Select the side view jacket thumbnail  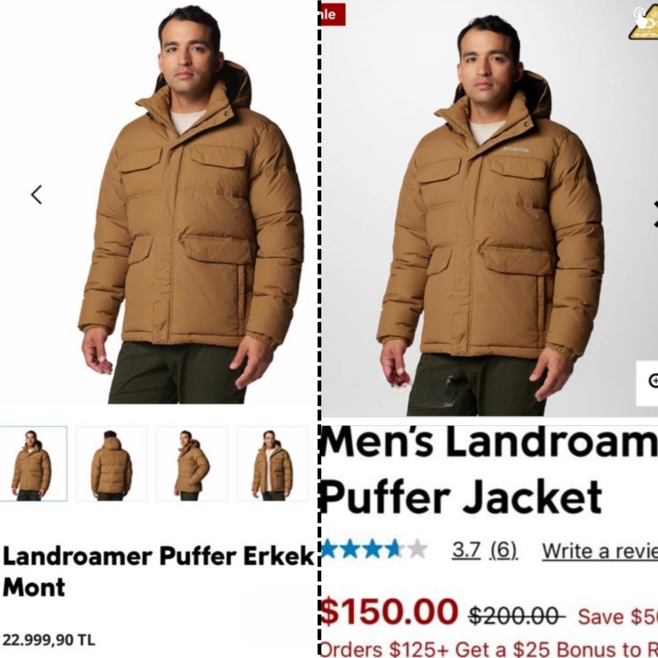click(192, 464)
